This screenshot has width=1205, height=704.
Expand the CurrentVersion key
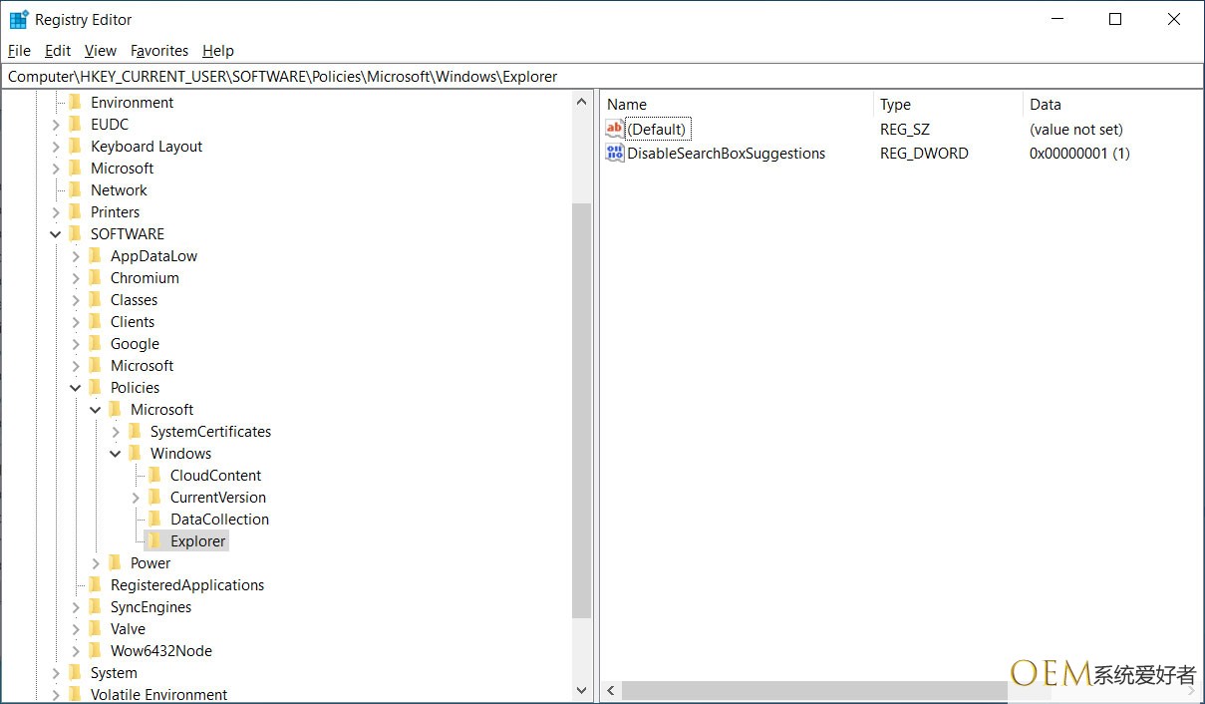136,498
